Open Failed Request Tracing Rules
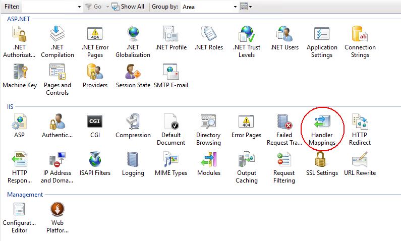401x241 pixels. click(x=284, y=130)
